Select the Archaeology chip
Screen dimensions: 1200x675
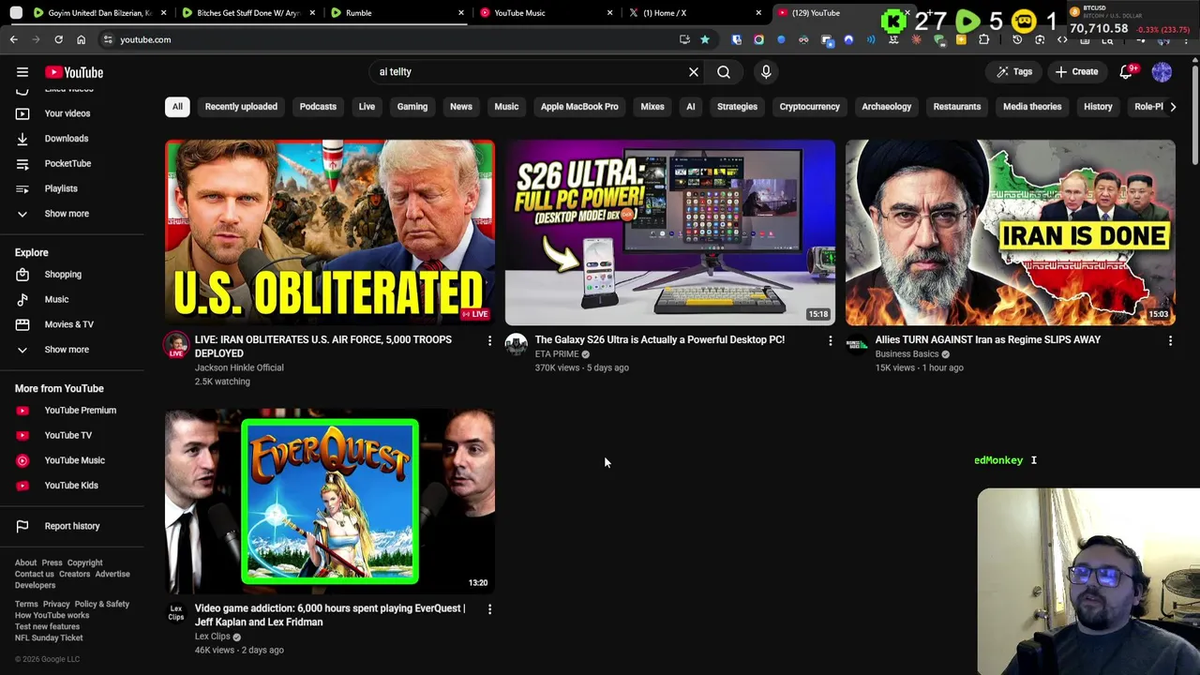tap(886, 107)
